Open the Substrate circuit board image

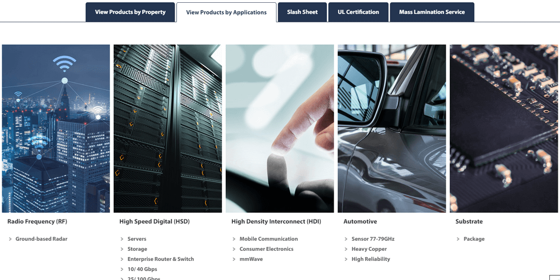503,129
